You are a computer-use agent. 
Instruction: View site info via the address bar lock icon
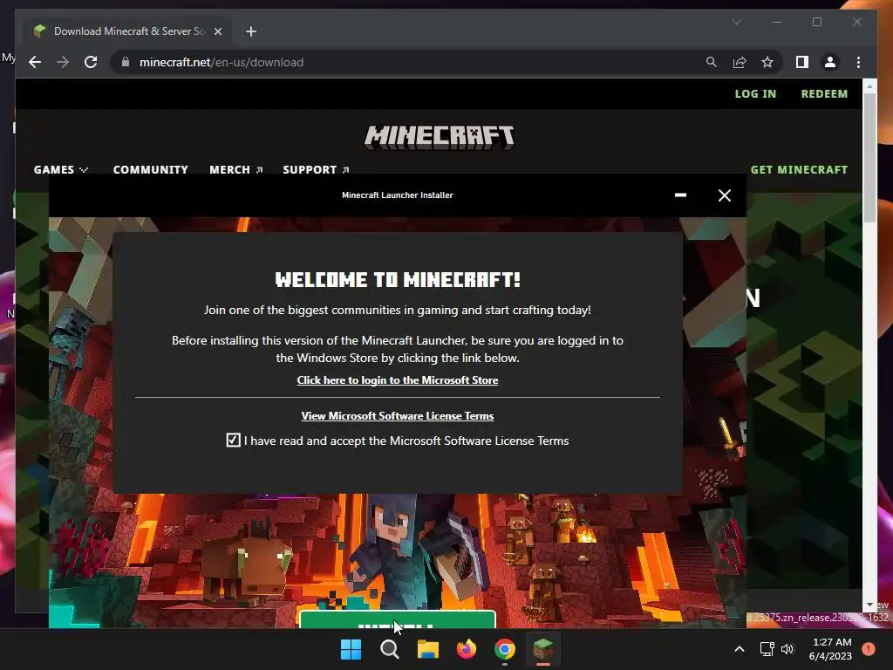(x=126, y=62)
